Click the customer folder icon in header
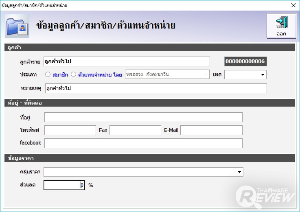300x212 pixels. (x=17, y=26)
